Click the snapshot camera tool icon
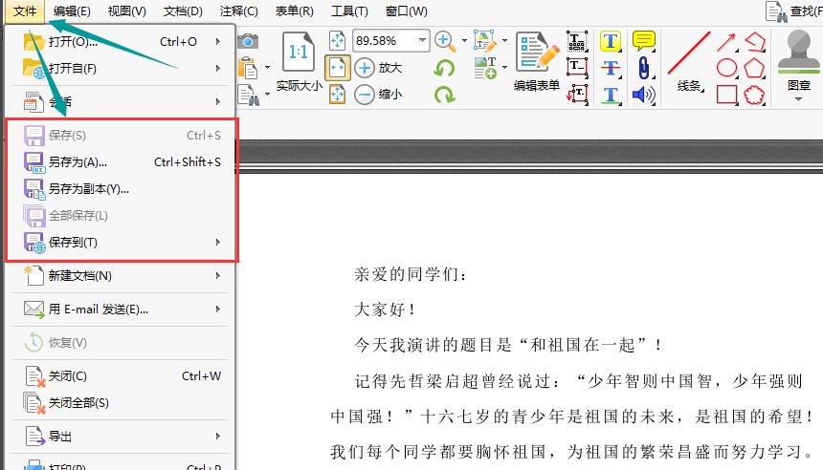 tap(248, 41)
